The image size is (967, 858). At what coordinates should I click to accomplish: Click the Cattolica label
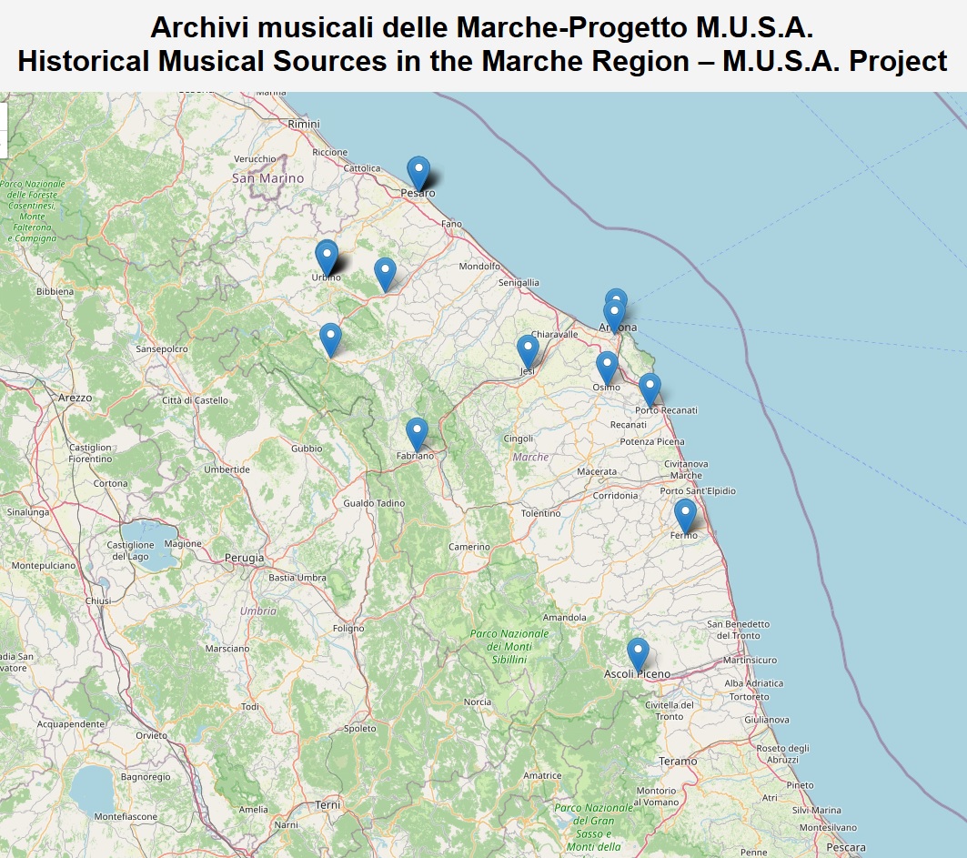coord(362,168)
